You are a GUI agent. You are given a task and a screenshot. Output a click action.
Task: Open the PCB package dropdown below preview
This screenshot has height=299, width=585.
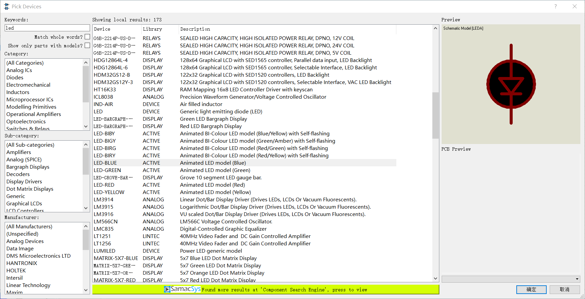pos(511,279)
